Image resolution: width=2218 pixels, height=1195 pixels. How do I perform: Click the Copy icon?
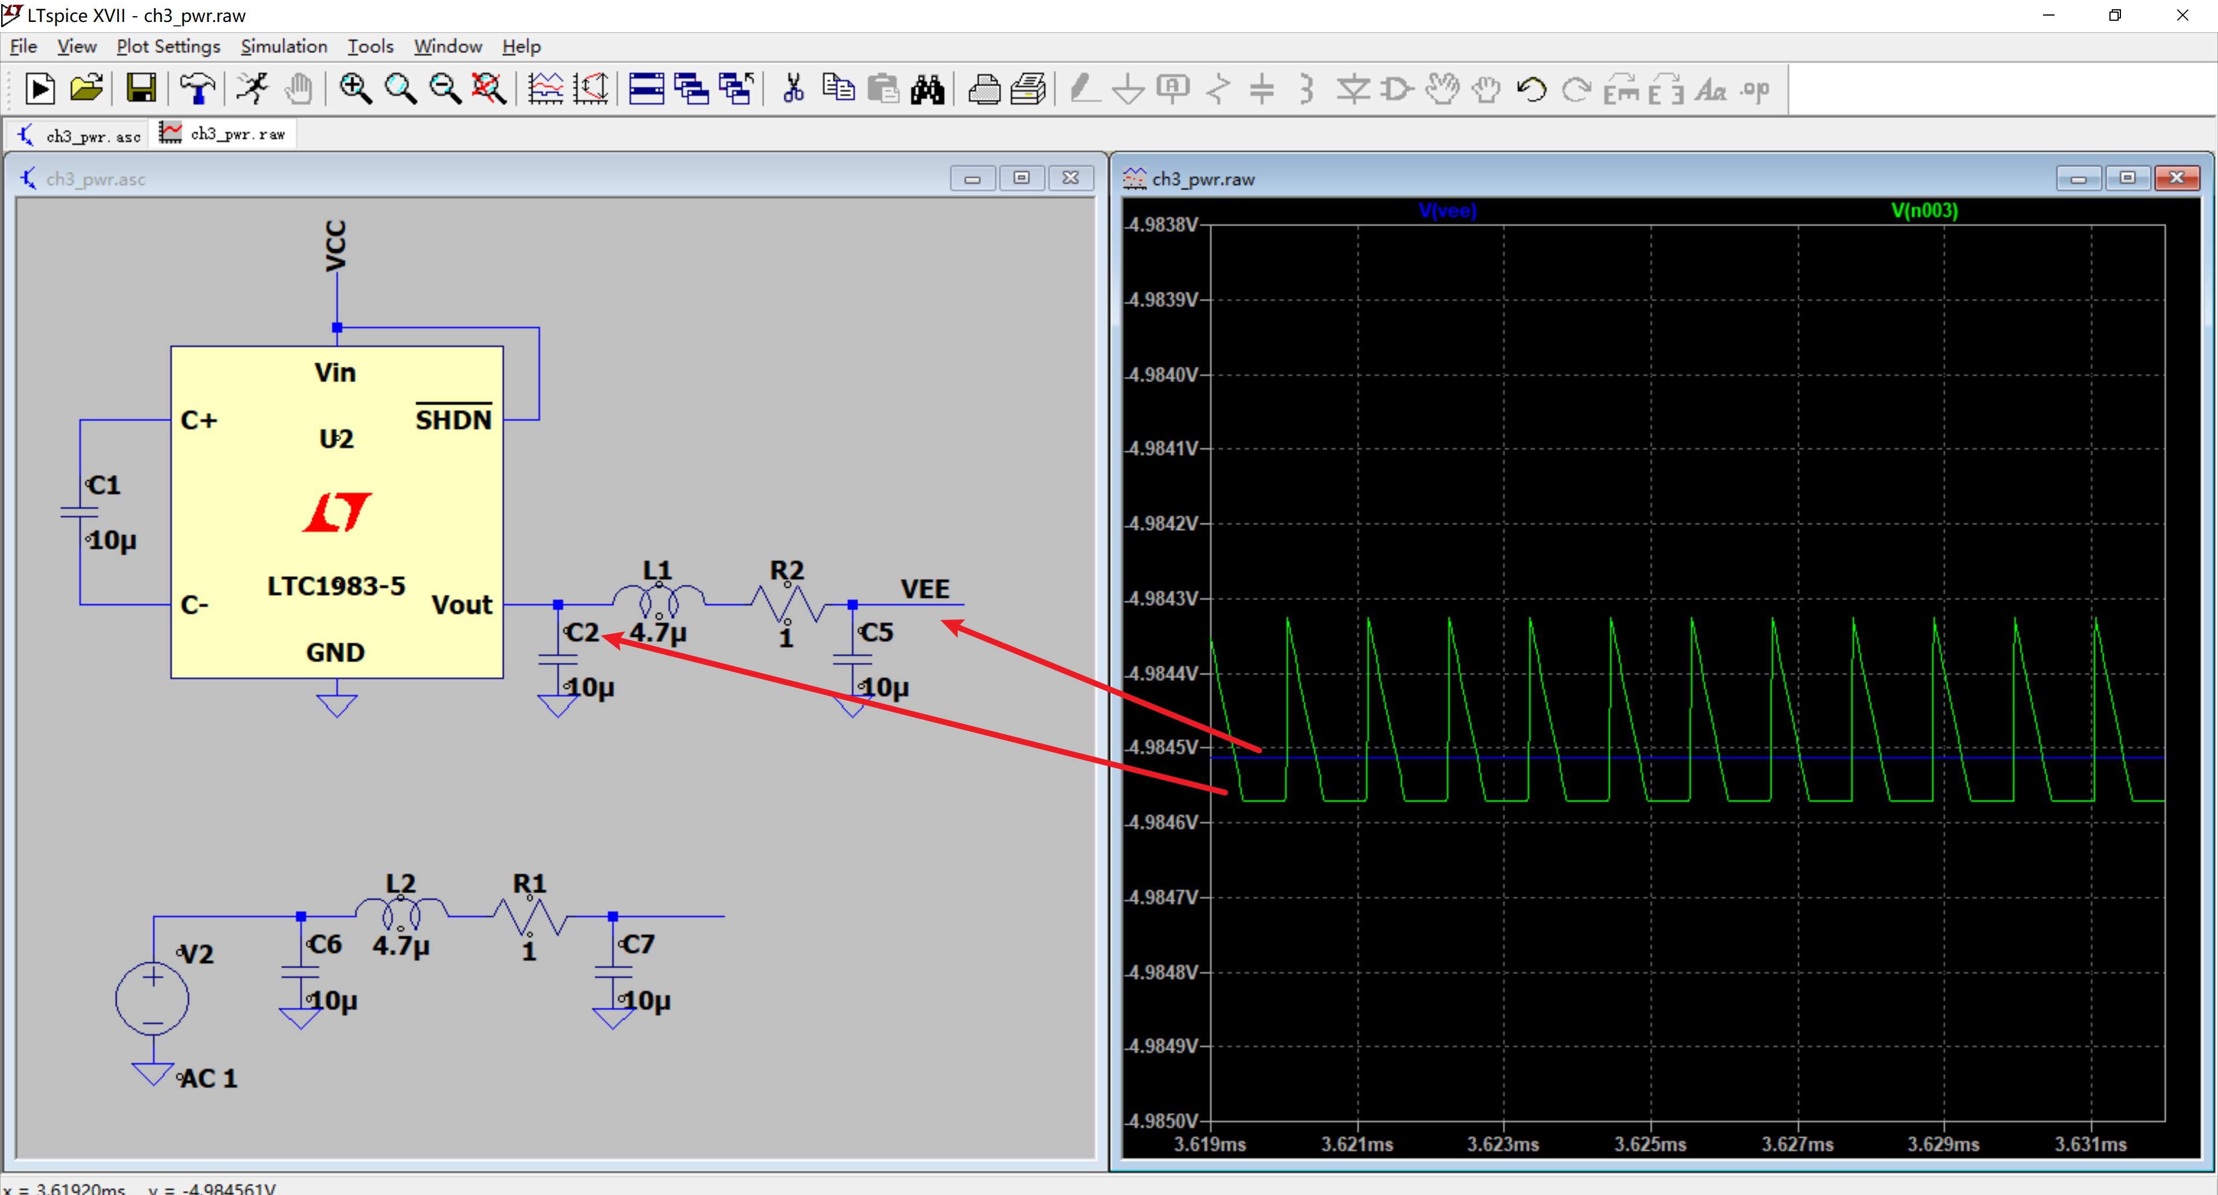coord(838,88)
